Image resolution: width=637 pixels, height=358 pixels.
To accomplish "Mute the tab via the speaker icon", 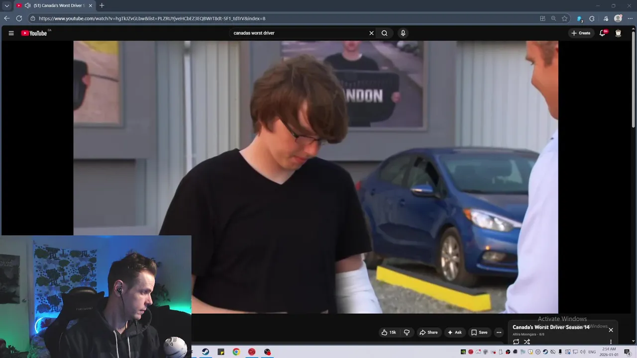I will (x=27, y=5).
